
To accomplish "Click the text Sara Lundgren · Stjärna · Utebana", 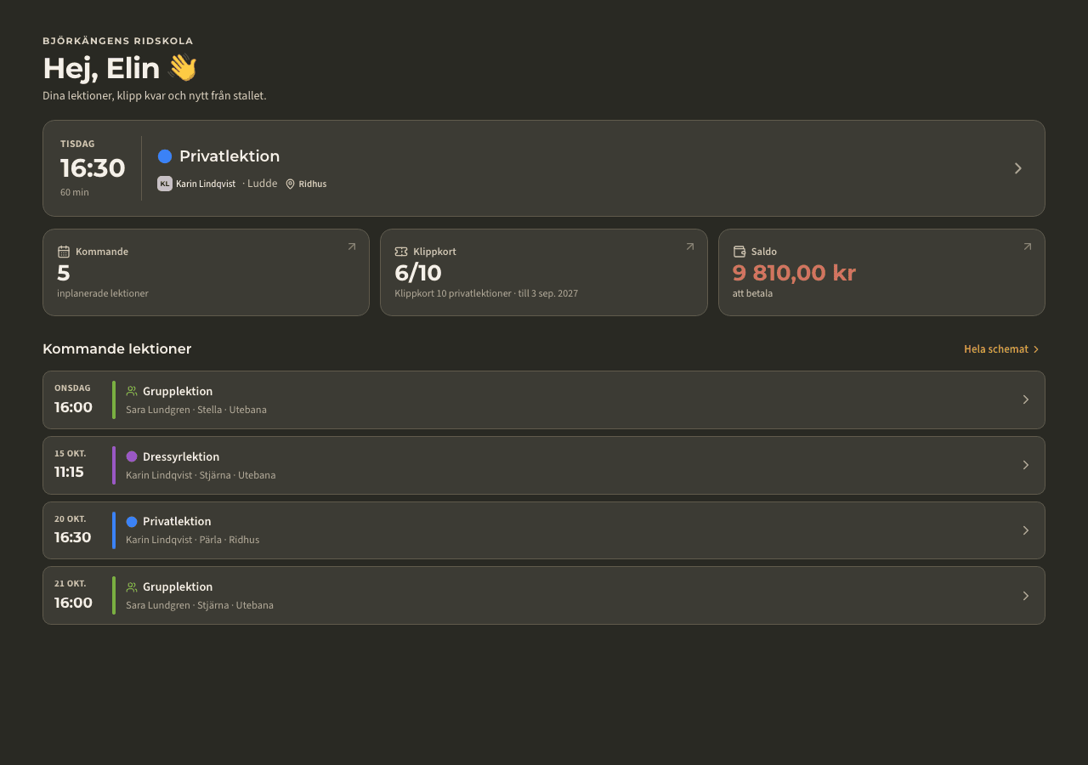I will pyautogui.click(x=200, y=605).
